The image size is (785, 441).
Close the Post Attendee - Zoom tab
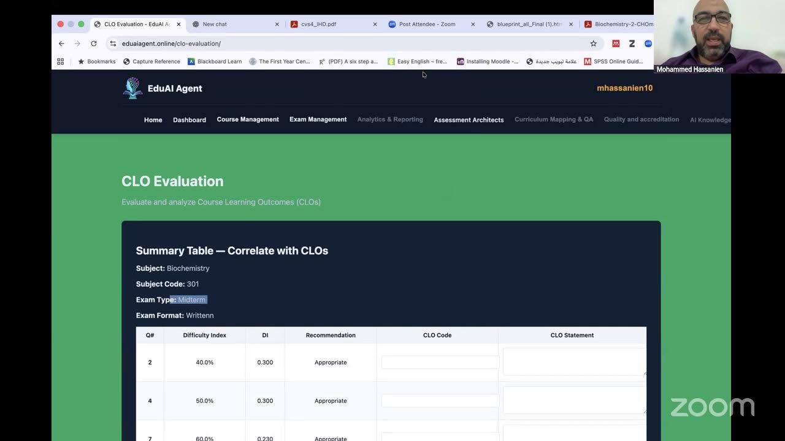click(x=473, y=24)
